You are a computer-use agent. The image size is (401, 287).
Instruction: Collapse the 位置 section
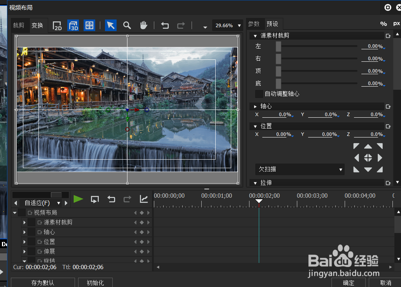click(255, 126)
